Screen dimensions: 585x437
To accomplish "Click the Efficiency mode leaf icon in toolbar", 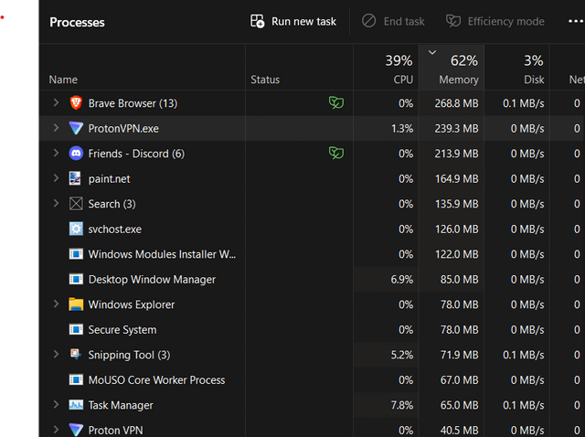I will (453, 21).
